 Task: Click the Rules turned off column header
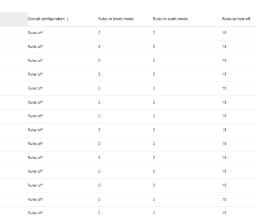236,19
